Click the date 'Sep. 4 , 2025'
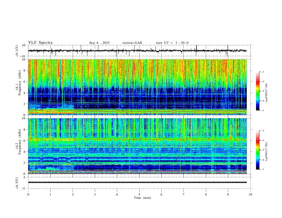 99,43
